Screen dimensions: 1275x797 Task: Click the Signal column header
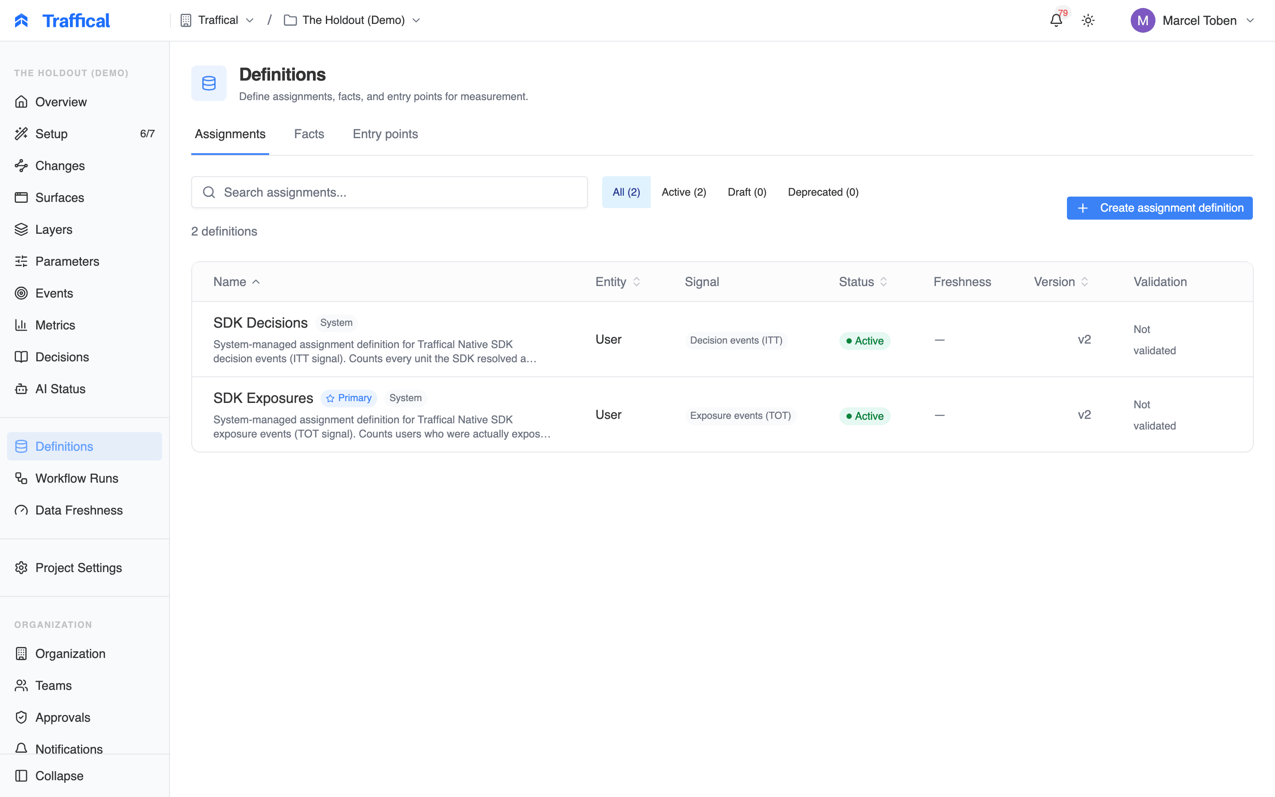[702, 282]
